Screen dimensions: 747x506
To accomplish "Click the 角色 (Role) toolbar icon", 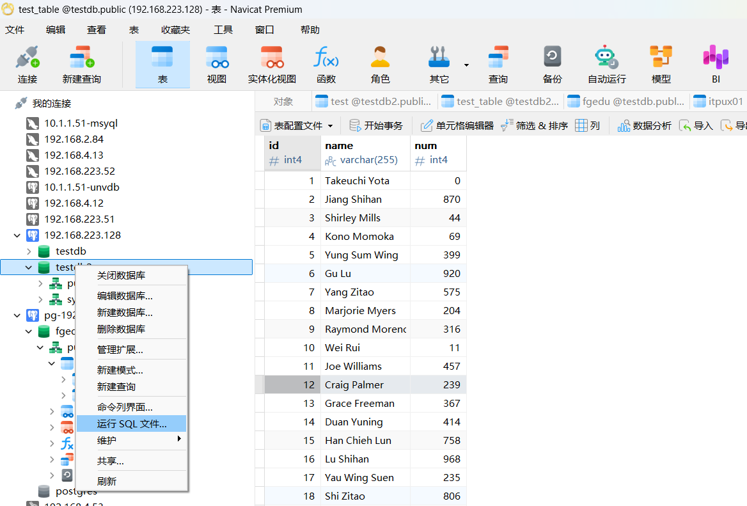I will (380, 65).
